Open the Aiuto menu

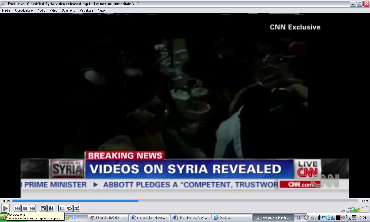(101, 10)
